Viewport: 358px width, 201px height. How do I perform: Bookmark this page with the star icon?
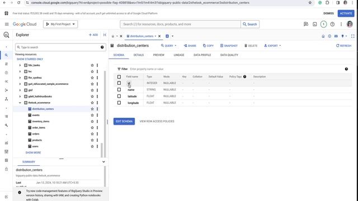(310, 3)
